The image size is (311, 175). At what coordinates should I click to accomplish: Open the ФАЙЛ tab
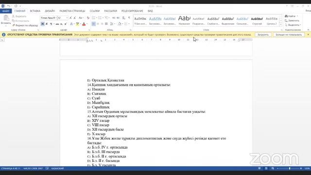coord(6,11)
